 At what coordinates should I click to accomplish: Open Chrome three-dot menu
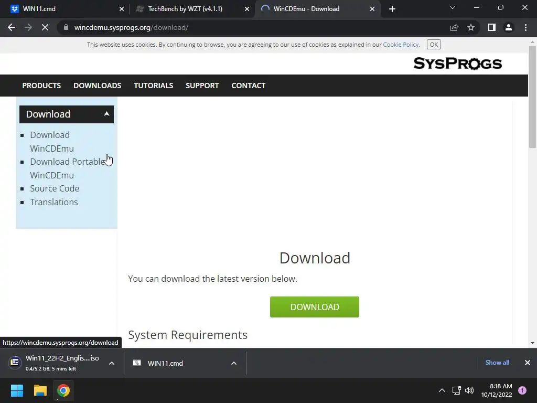point(525,27)
